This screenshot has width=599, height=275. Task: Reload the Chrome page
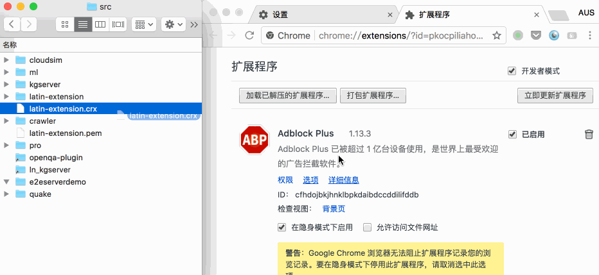pos(249,36)
